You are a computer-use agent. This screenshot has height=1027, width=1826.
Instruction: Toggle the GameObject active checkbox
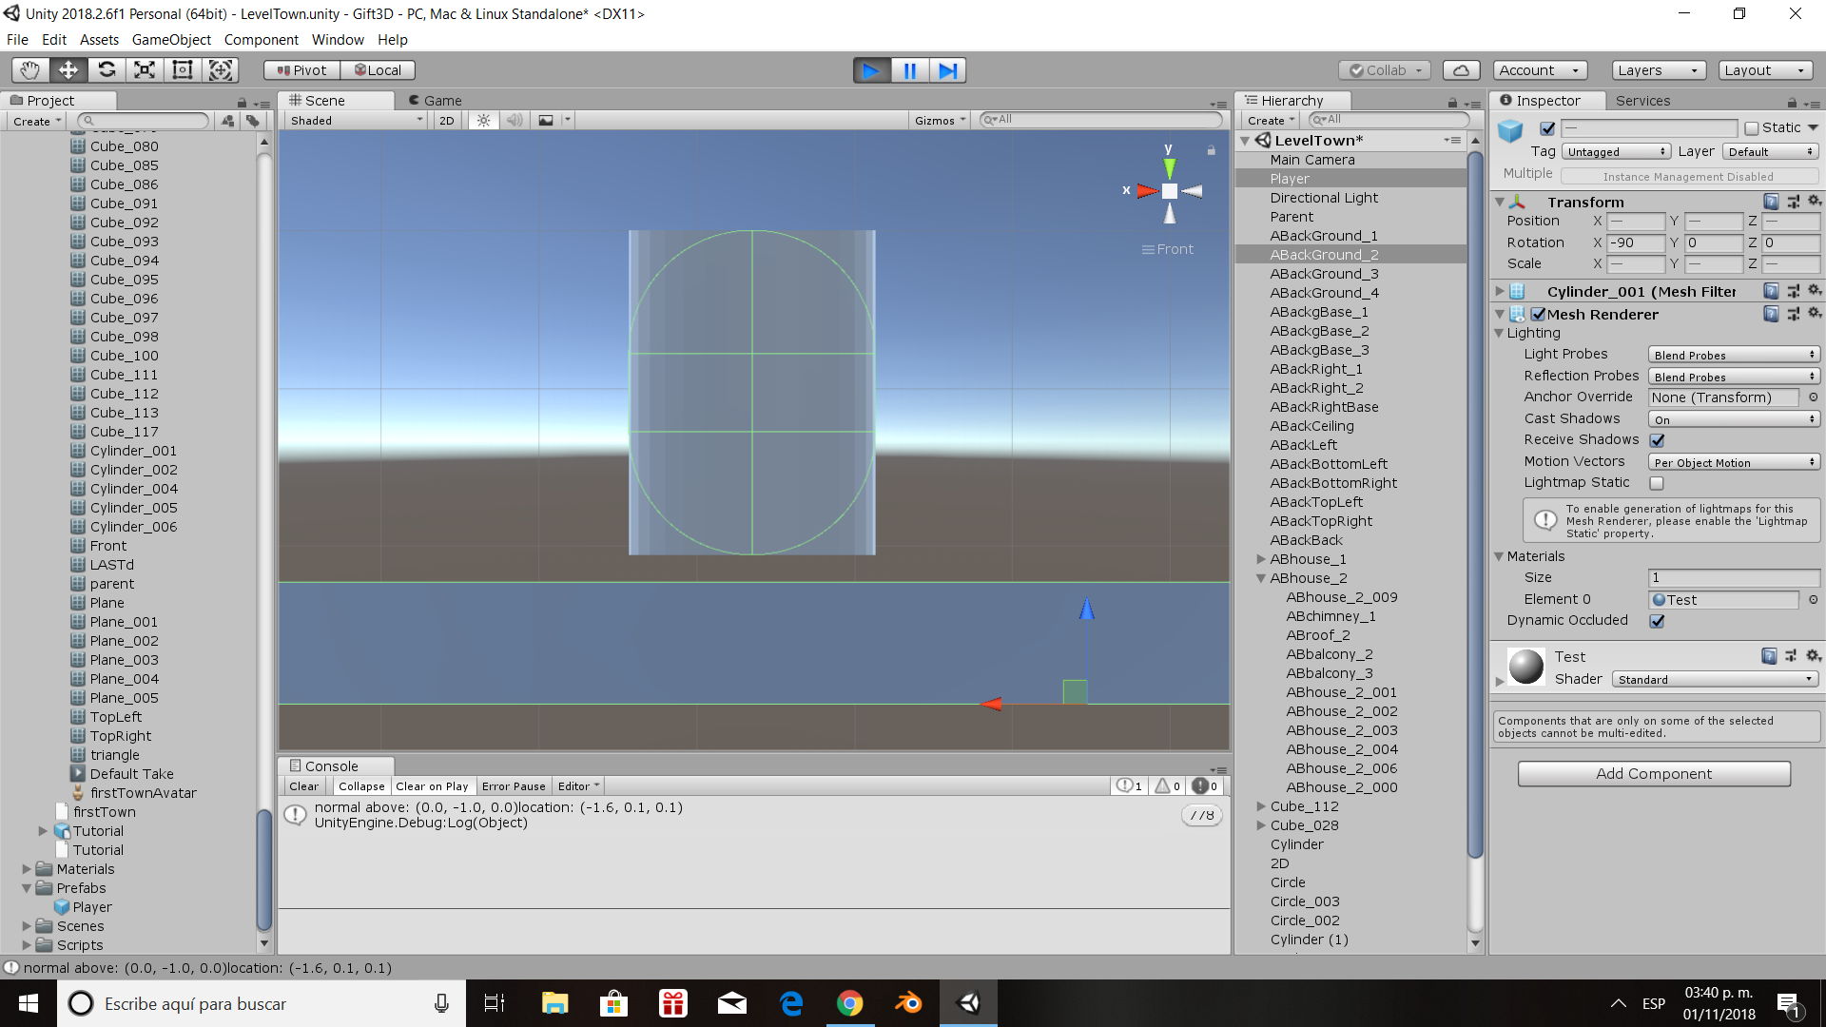[1547, 128]
